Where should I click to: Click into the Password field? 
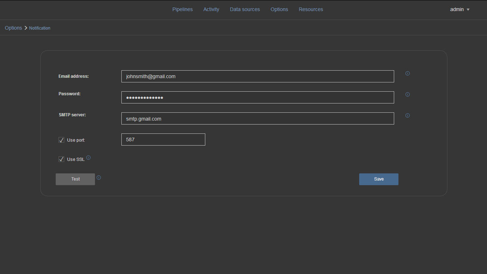coord(258,97)
